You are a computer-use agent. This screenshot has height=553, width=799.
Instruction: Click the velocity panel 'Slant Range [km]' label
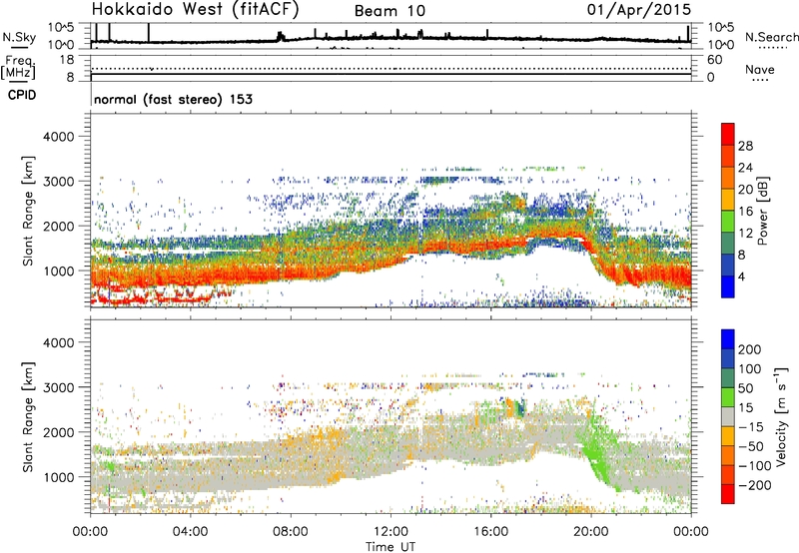click(x=29, y=416)
